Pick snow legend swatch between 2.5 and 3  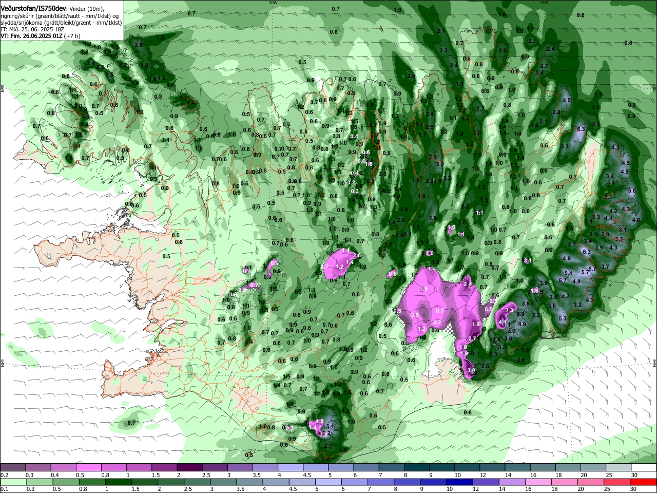[x=215, y=468]
